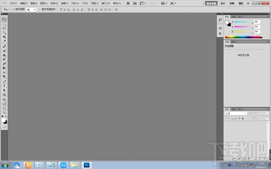The width and height of the screenshot is (271, 169).
Task: Open the Move tool preset picker arrow
Action: (9, 9)
